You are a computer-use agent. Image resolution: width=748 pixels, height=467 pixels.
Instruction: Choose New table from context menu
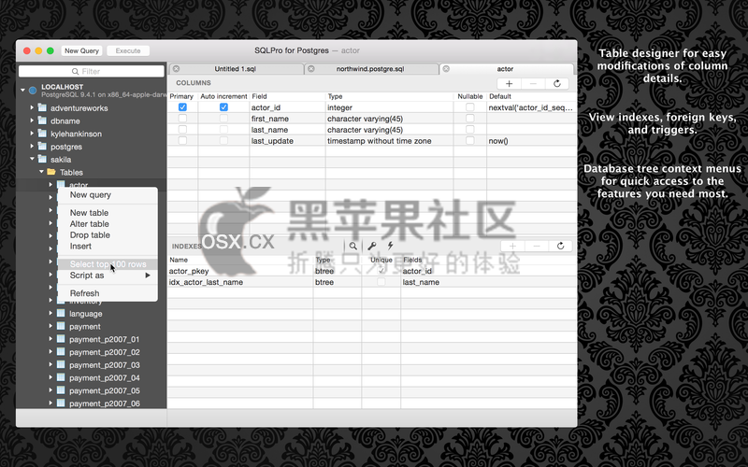(x=108, y=213)
